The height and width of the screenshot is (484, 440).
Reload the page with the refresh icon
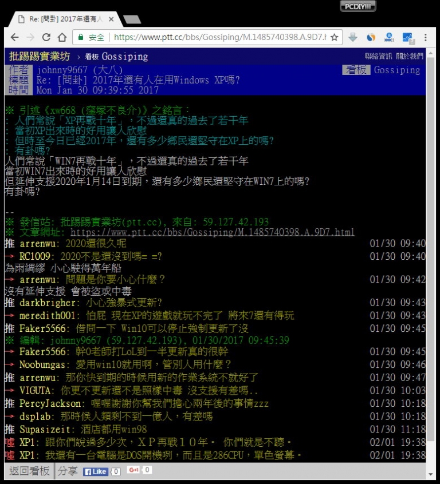(46, 37)
